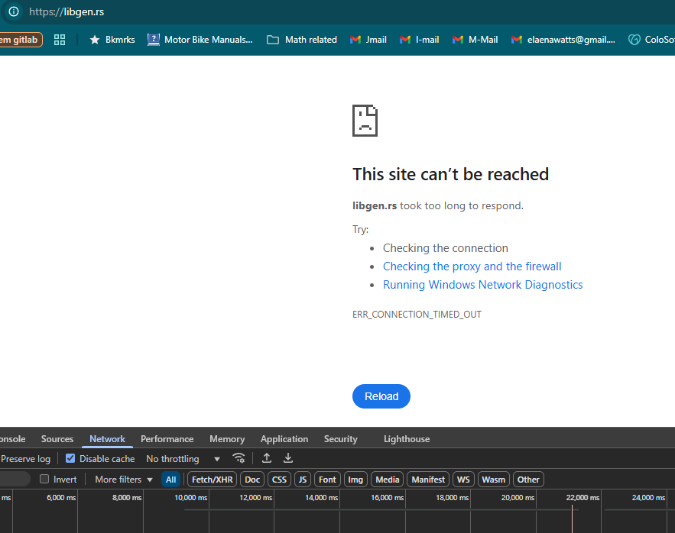Open the No throttling dropdown
675x533 pixels.
pos(183,459)
